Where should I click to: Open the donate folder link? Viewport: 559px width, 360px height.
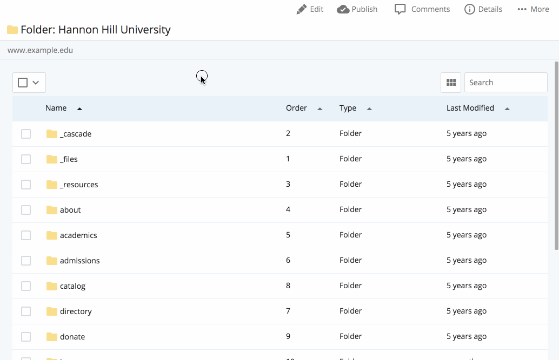tap(72, 336)
